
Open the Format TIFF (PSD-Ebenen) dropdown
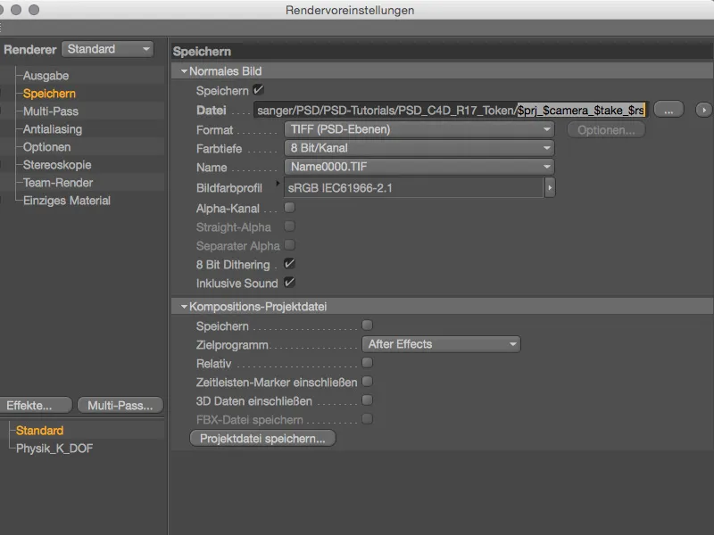(419, 129)
